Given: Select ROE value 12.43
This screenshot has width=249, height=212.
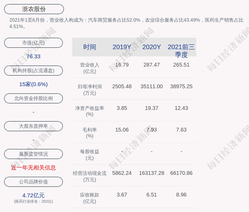Looking at the screenshot, I should pyautogui.click(x=181, y=108).
